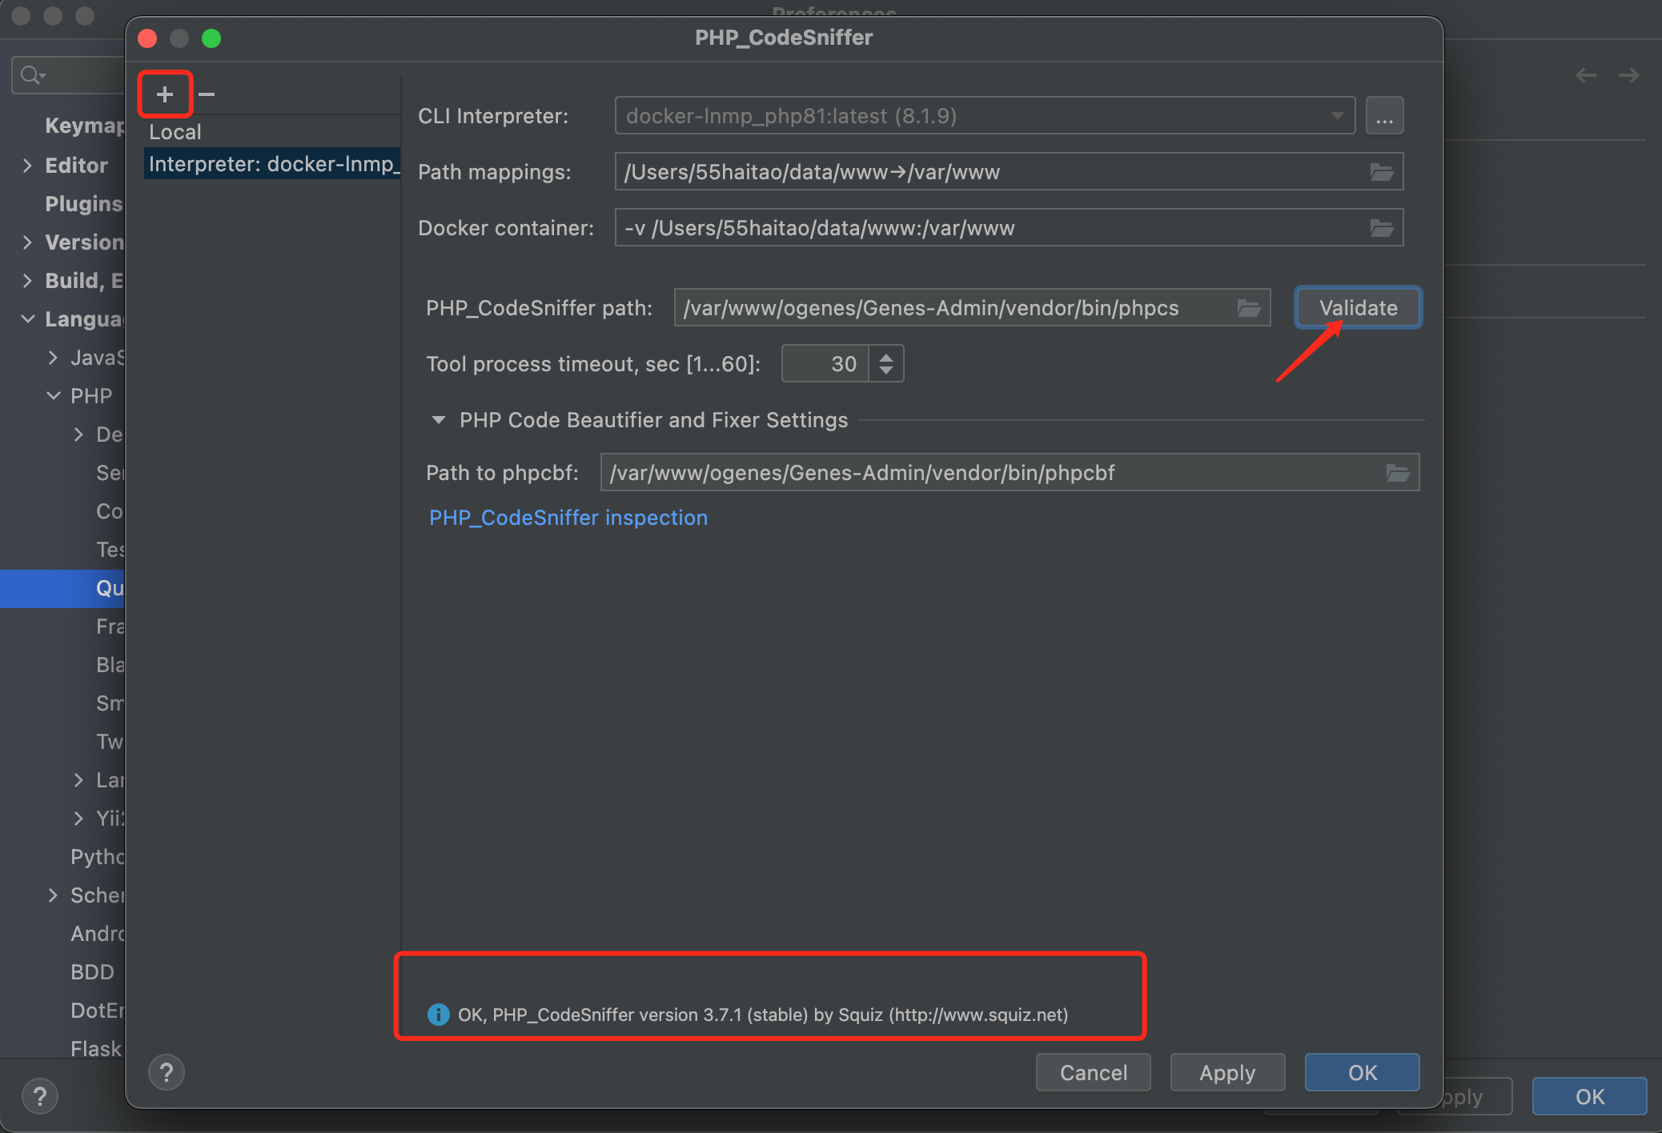
Task: Expand the Editor settings section
Action: (28, 166)
